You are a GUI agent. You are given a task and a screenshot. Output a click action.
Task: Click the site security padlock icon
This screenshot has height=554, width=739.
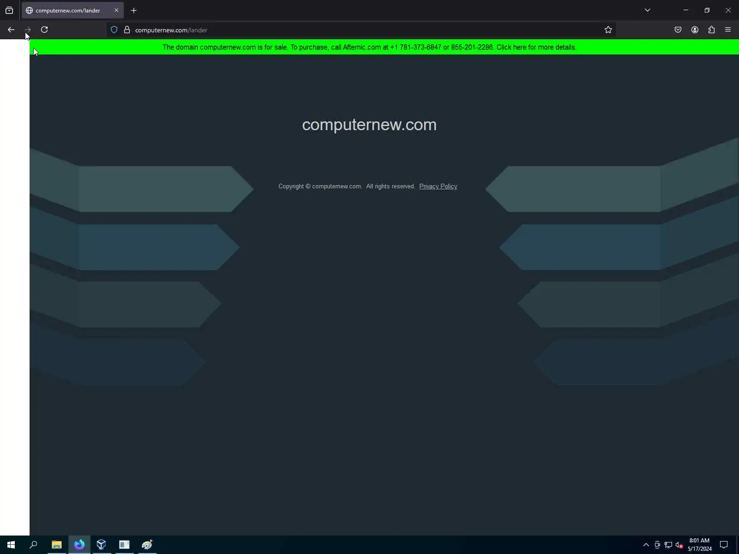coord(127,30)
